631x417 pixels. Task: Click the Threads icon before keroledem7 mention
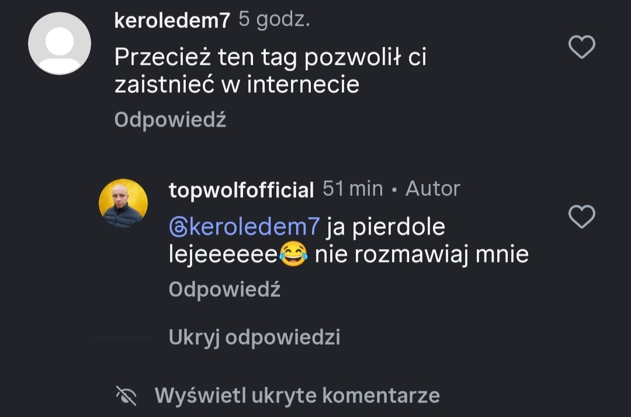(177, 227)
